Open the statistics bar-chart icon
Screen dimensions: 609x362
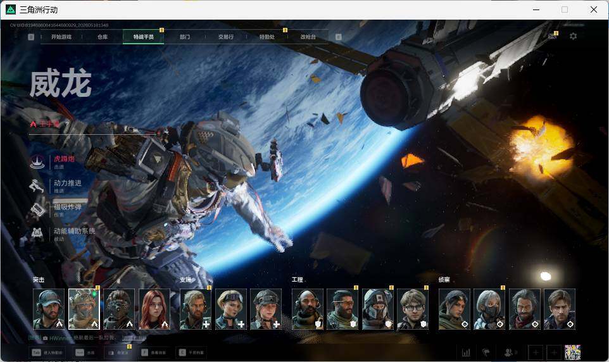coord(466,353)
